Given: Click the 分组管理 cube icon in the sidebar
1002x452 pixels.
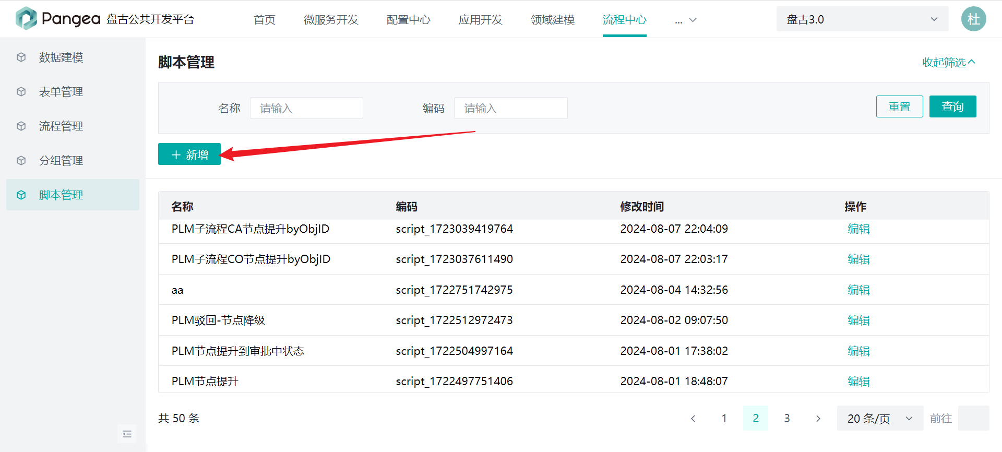Looking at the screenshot, I should point(21,161).
